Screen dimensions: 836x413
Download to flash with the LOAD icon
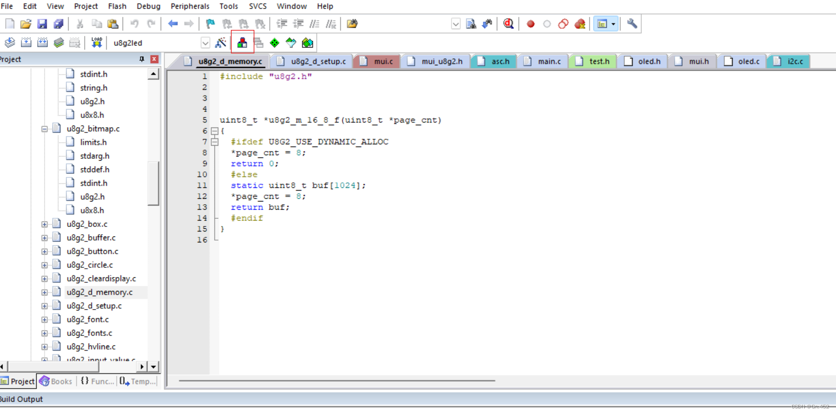coord(97,43)
